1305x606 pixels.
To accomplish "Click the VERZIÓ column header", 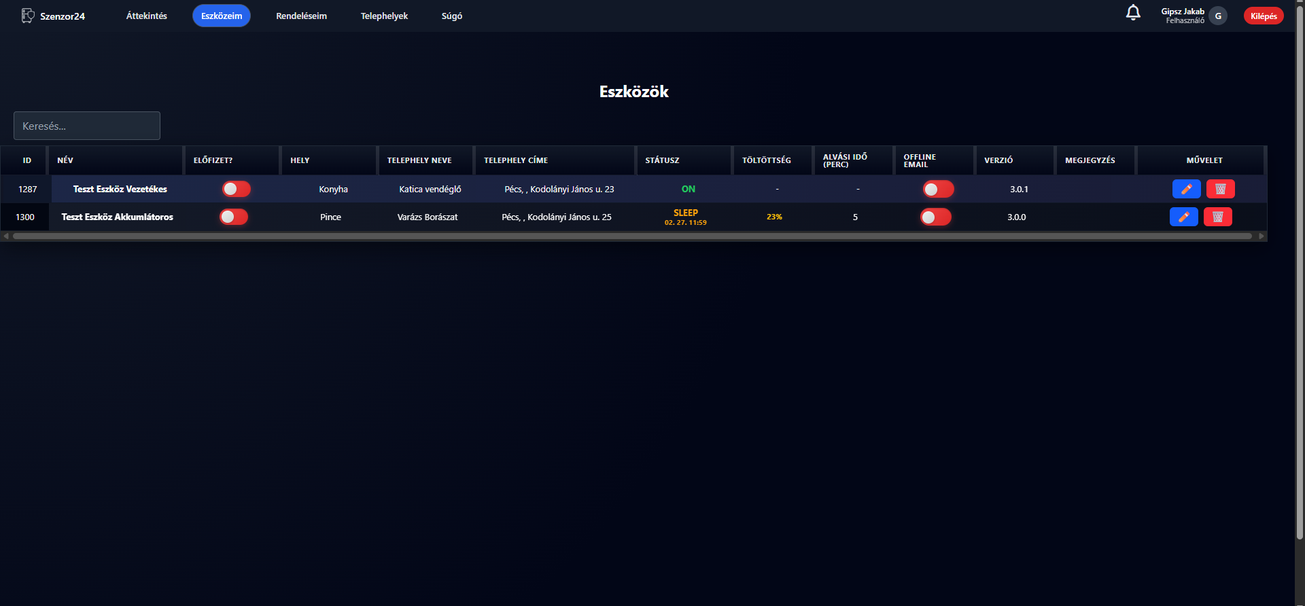I will coord(1014,160).
